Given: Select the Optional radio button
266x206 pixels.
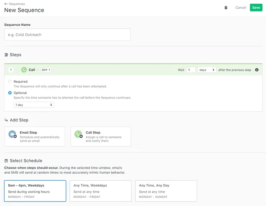Looking at the screenshot, I should pyautogui.click(x=10, y=93).
